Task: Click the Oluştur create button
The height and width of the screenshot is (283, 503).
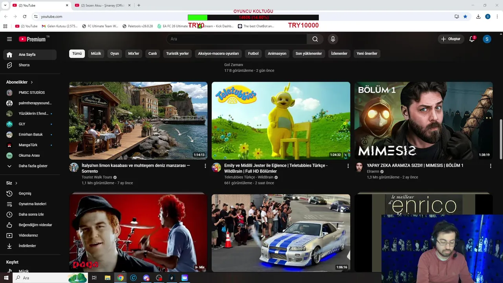Action: [x=450, y=39]
